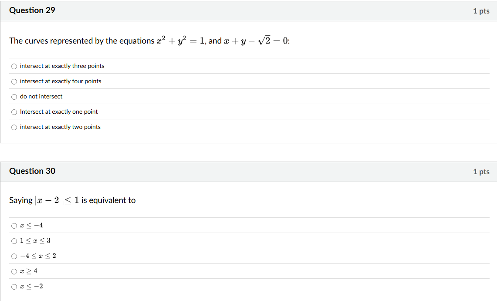Select answer "1 ≤ x ≤ 3"
The height and width of the screenshot is (301, 497).
point(14,241)
